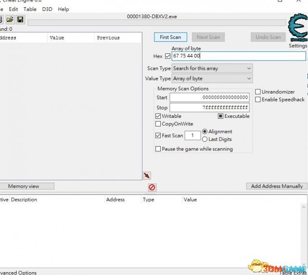
Task: Click the Address column header in table
Action: tap(123, 200)
